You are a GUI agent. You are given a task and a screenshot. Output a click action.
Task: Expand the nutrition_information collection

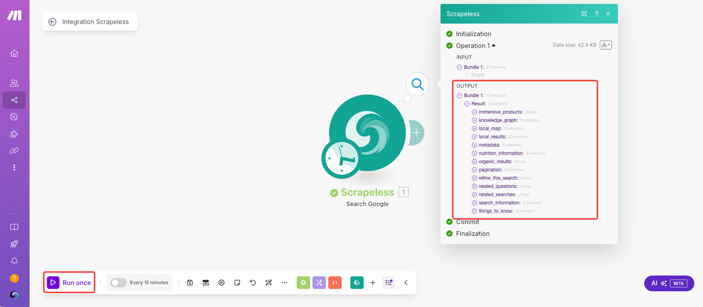[475, 153]
